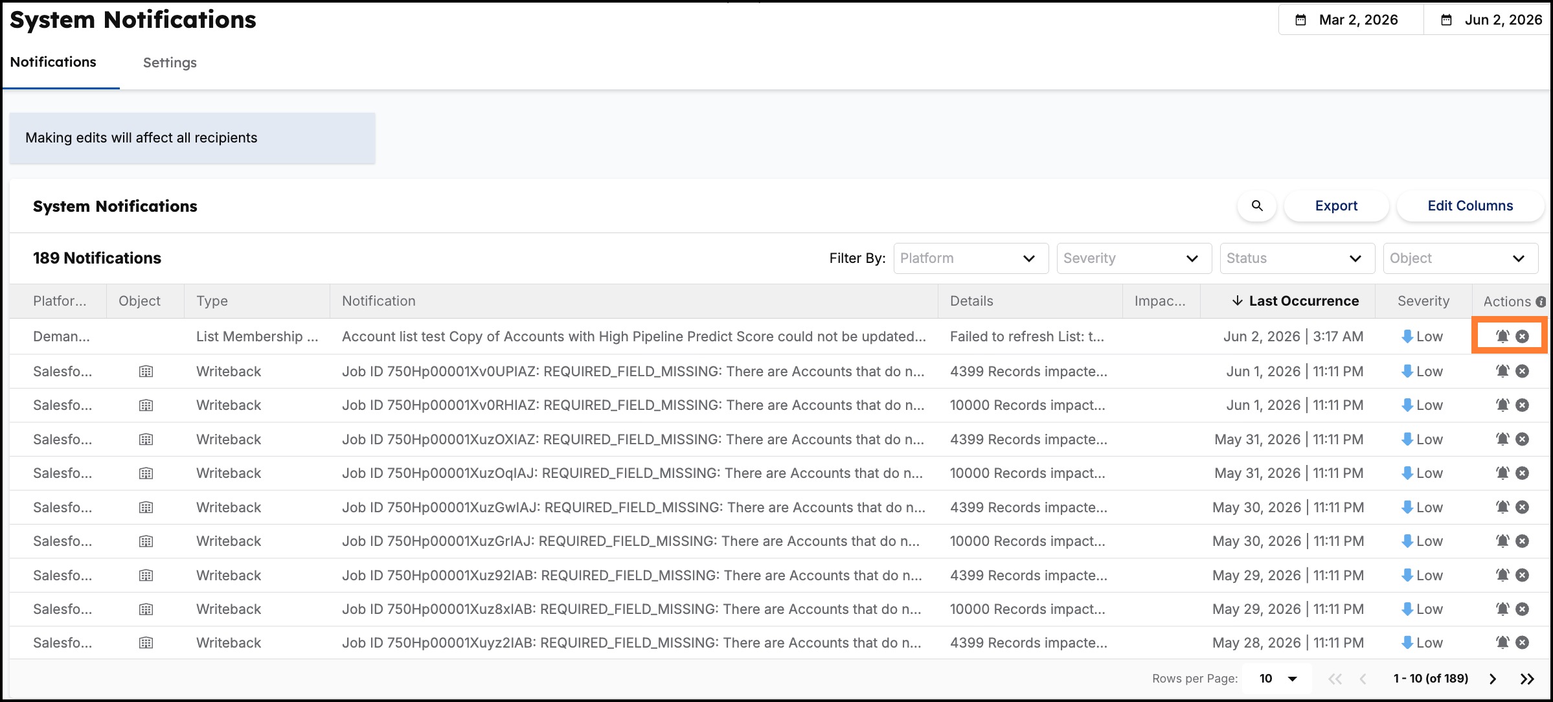Dismiss notification for Job 750Hp00001XuzGwIAJ

pyautogui.click(x=1523, y=507)
